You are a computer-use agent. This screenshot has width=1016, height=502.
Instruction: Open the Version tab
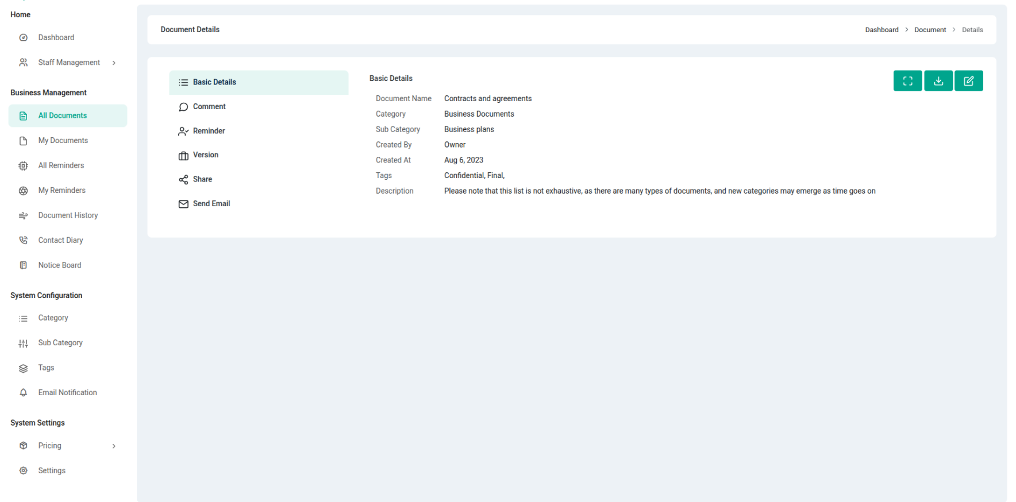(x=205, y=155)
